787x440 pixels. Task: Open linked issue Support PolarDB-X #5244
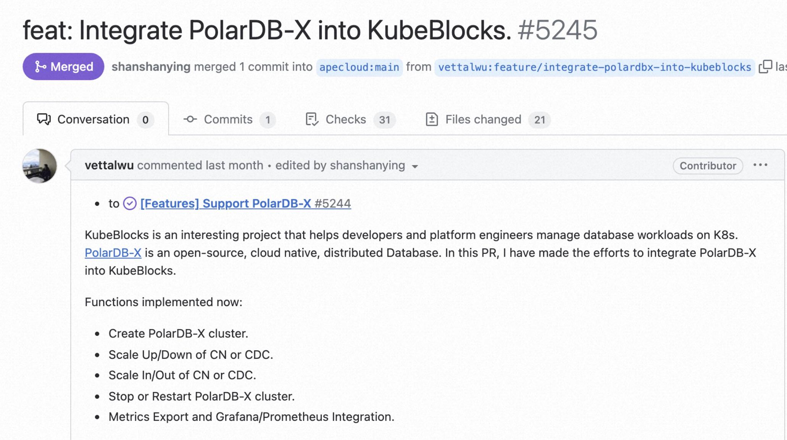tap(245, 204)
